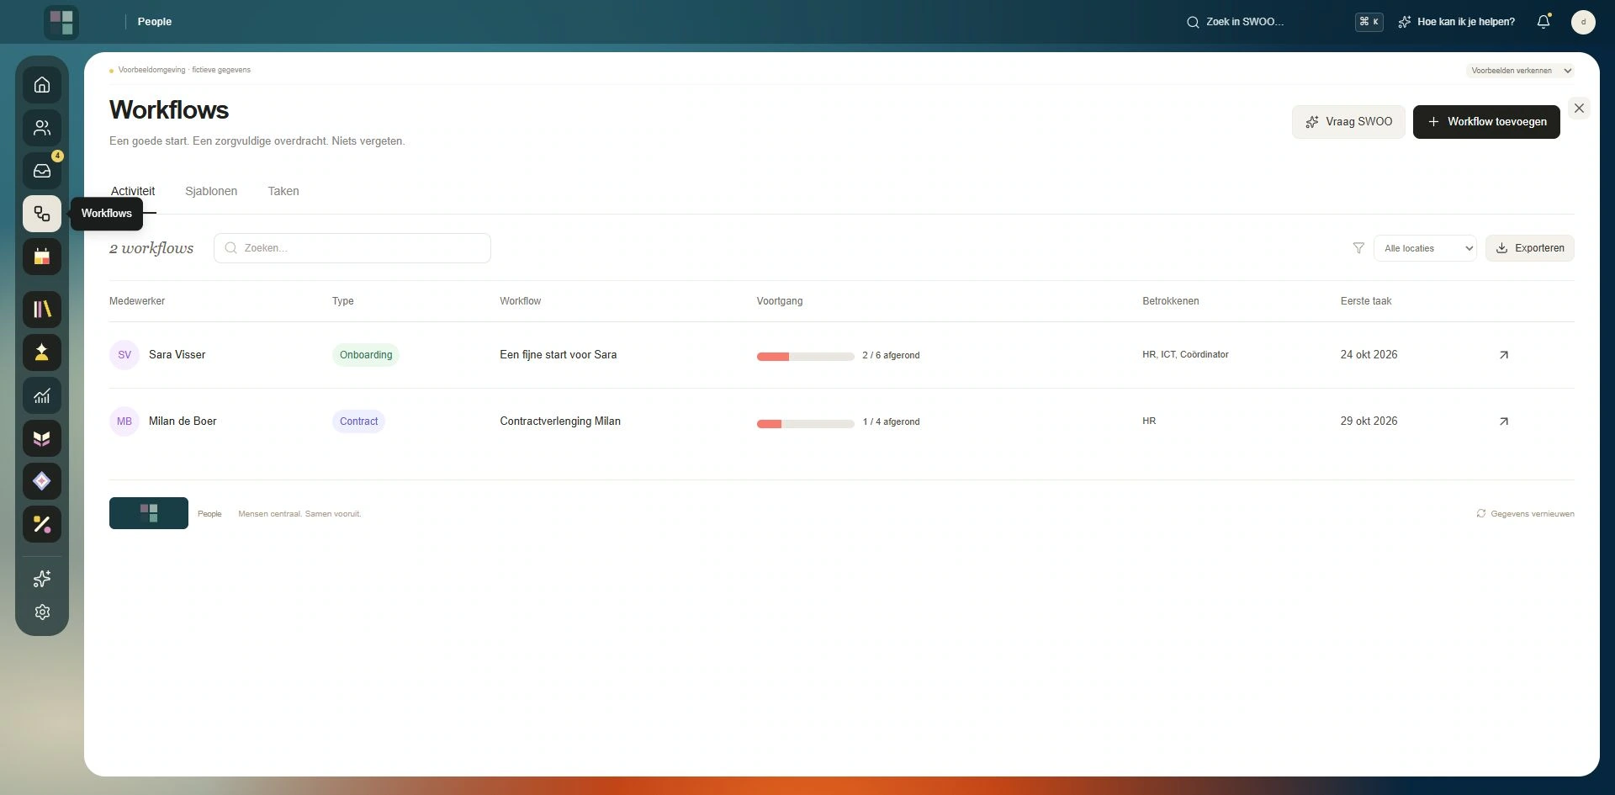Viewport: 1615px width, 795px height.
Task: Click the Workflow column header
Action: pos(521,301)
